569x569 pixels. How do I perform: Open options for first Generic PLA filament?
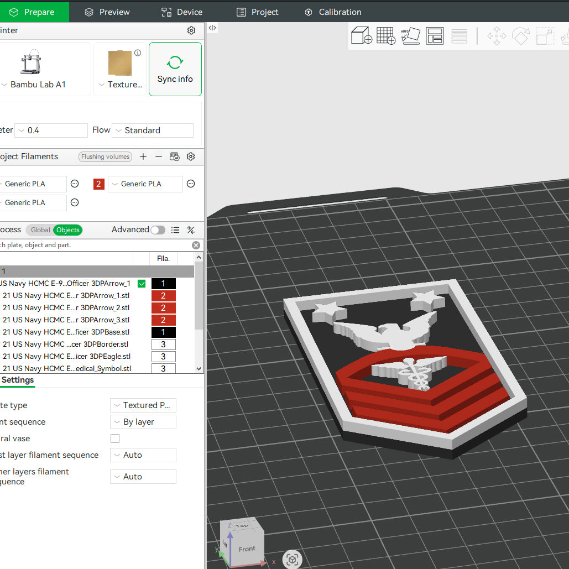pyautogui.click(x=75, y=184)
